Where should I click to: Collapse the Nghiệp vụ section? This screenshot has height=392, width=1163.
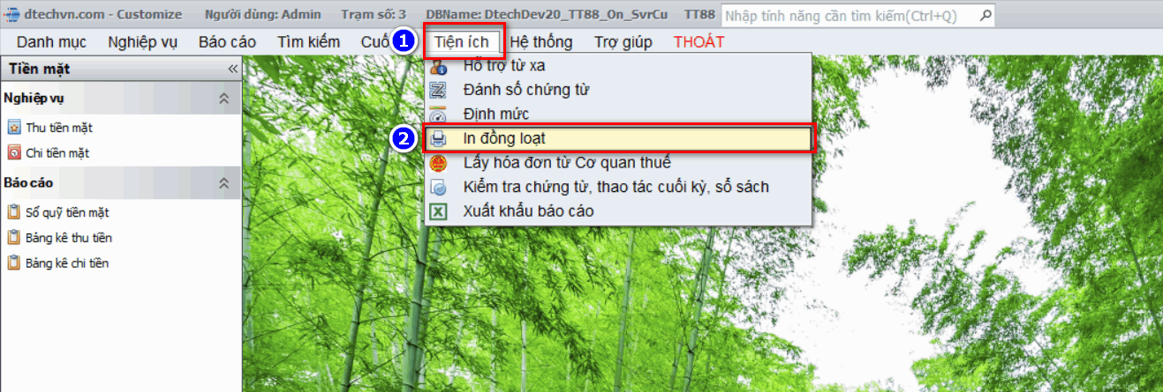coord(224,99)
